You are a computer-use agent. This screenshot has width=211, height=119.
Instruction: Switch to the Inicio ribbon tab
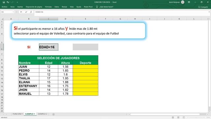coord(13,7)
